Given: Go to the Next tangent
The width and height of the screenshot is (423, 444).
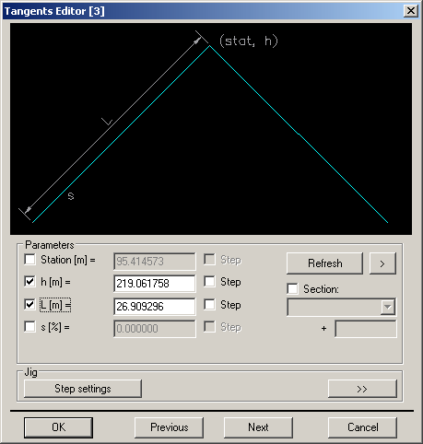Looking at the screenshot, I should (x=258, y=427).
